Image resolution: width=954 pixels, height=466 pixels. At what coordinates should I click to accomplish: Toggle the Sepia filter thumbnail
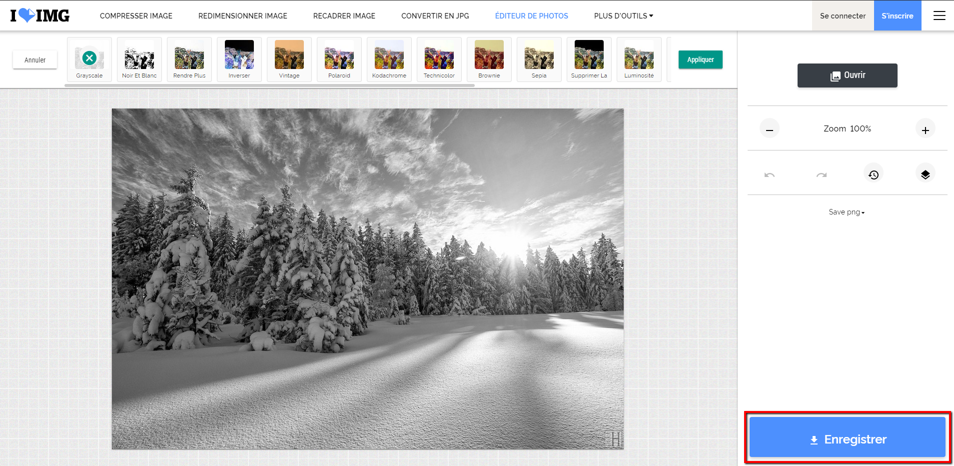point(539,59)
